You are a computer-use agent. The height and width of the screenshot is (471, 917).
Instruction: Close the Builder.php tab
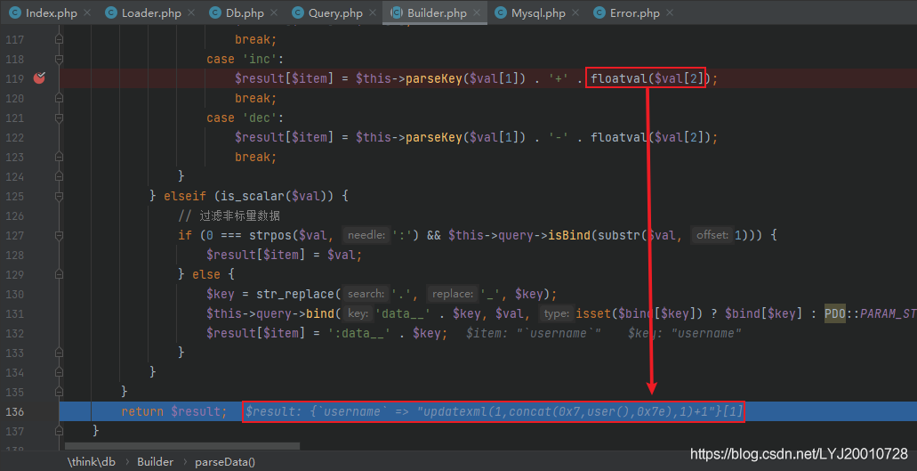tap(478, 12)
